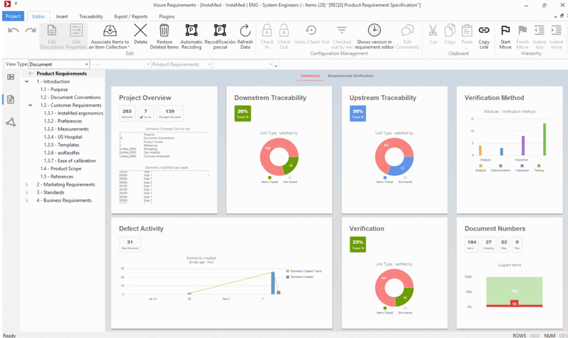Click the Paste clipboard icon
The image size is (568, 338).
coord(467,31)
